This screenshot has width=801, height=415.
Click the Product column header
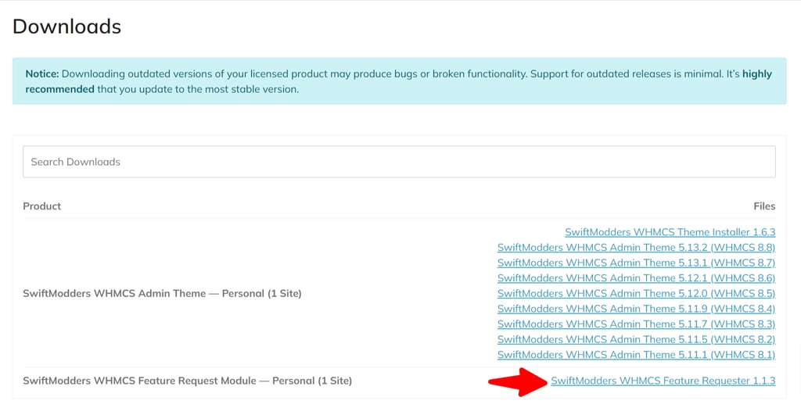pyautogui.click(x=42, y=206)
